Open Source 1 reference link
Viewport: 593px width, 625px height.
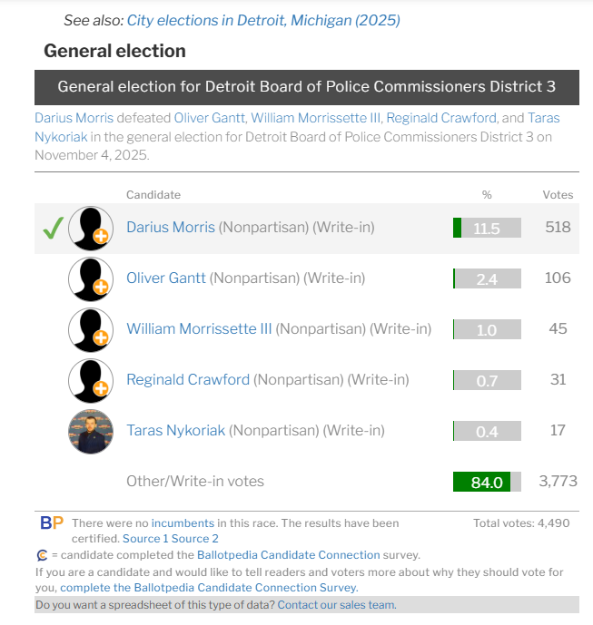coord(145,539)
